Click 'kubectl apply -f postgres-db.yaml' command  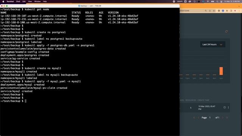pyautogui.click(x=60, y=45)
